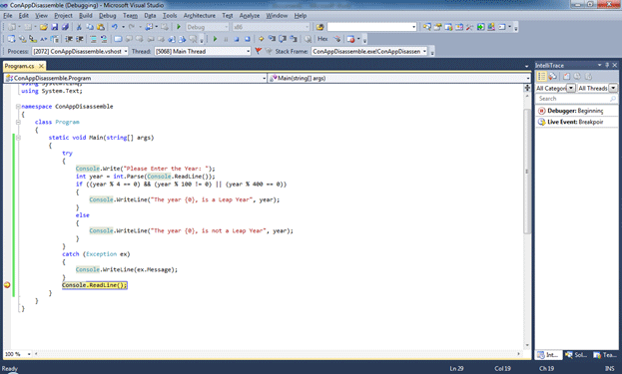Open the ConAppDisassemble.Program class dropdown
Image resolution: width=622 pixels, height=374 pixels.
tap(265, 78)
